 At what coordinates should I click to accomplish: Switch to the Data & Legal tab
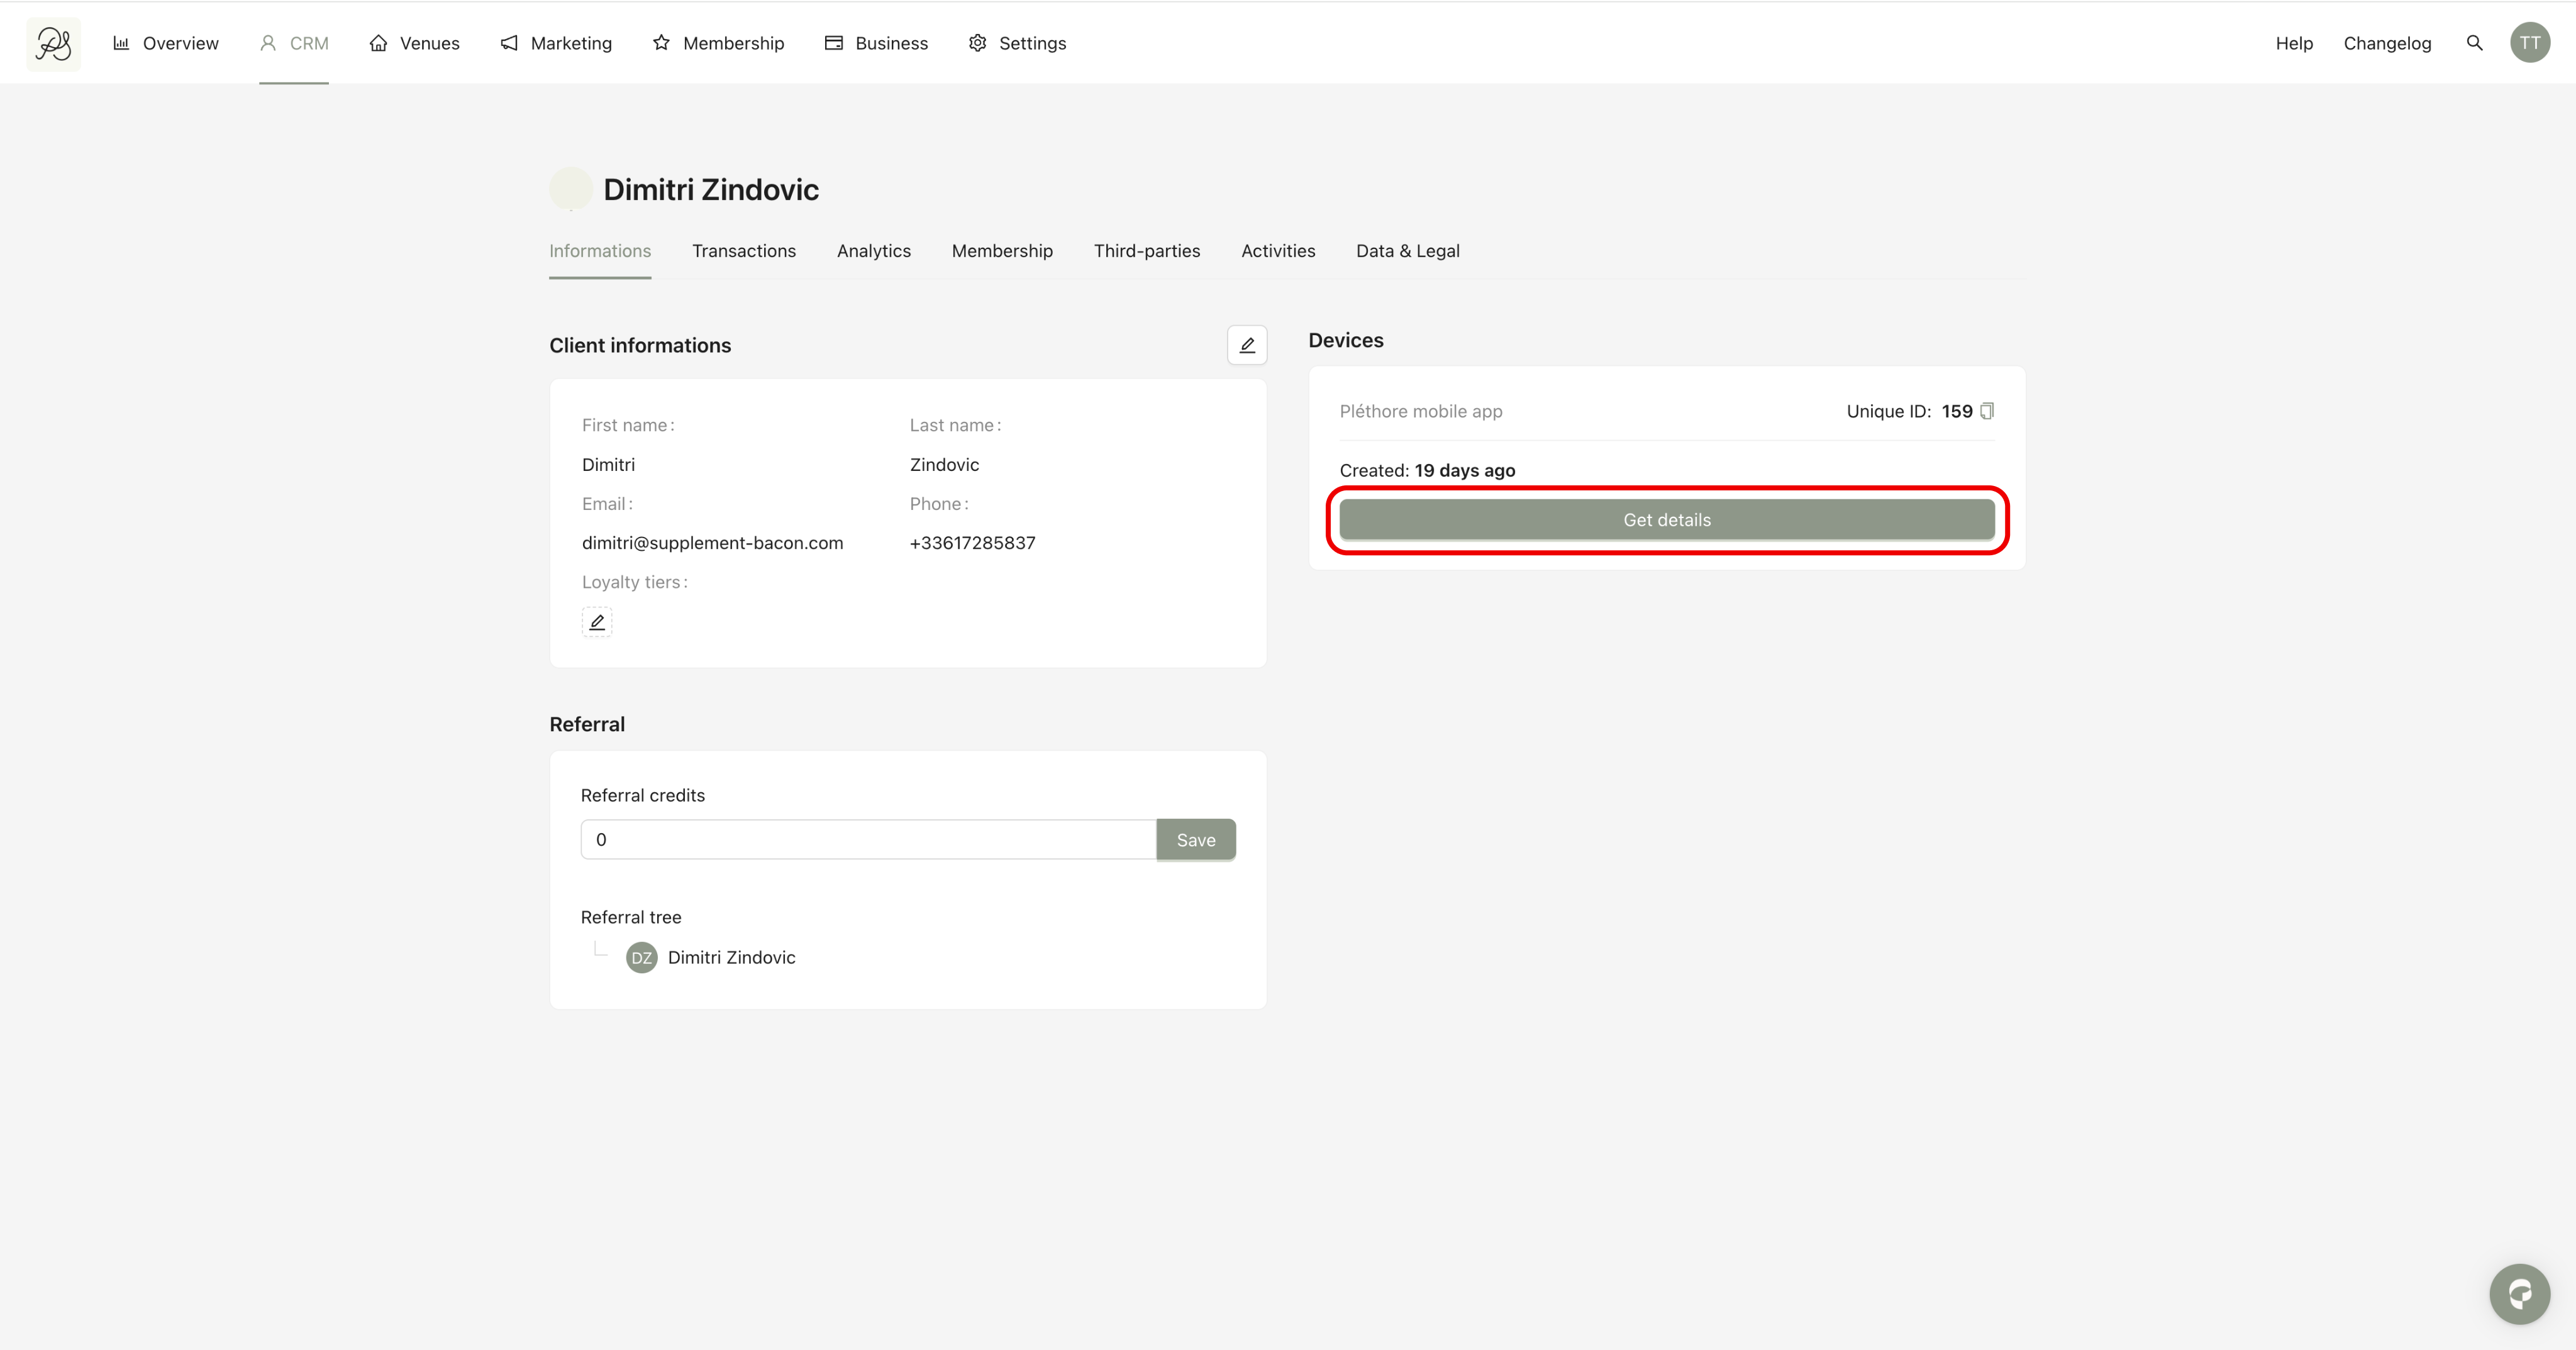pyautogui.click(x=1407, y=251)
